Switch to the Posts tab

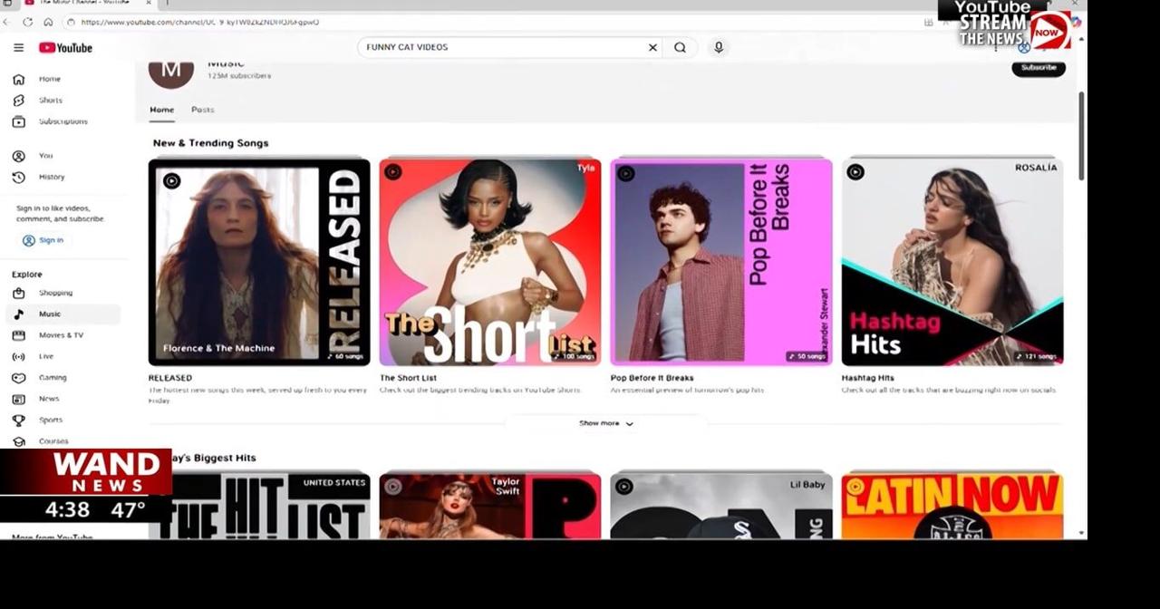pyautogui.click(x=202, y=109)
